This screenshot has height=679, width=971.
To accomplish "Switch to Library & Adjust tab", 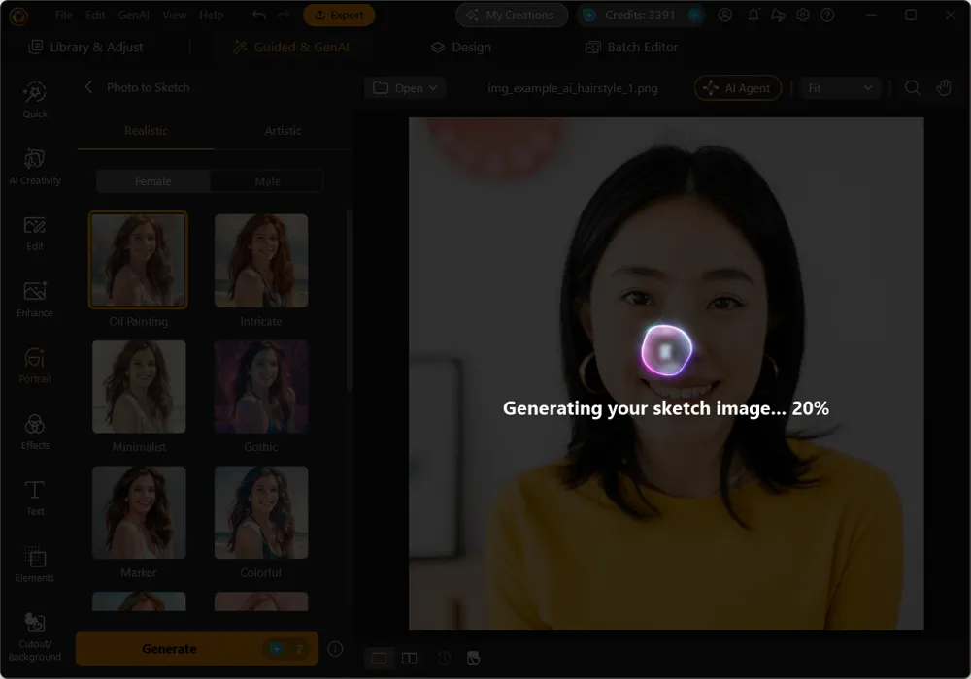I will click(86, 47).
